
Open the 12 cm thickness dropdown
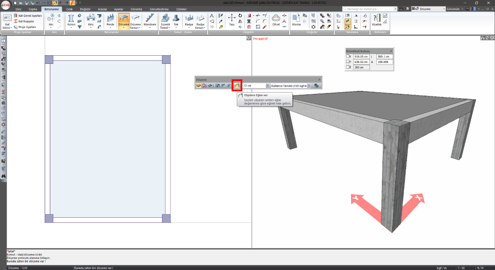pos(268,86)
